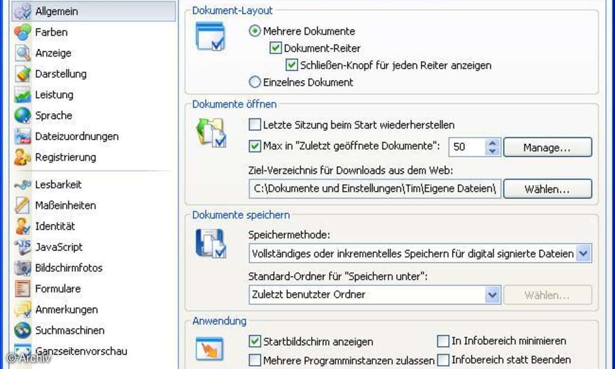The width and height of the screenshot is (615, 369).
Task: Click the Formulare form icon
Action: [23, 289]
